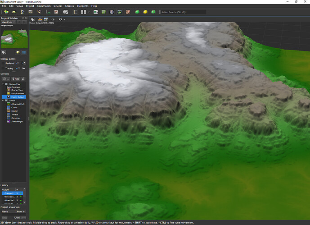310x225 pixels.
Task: Open the Macros menu
Action: [x=69, y=6]
